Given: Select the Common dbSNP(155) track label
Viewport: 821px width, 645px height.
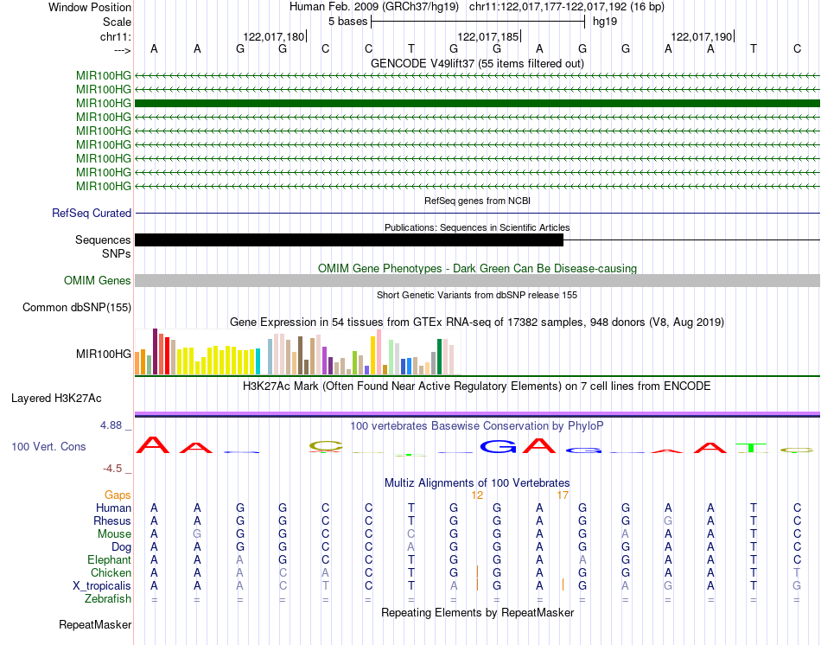Looking at the screenshot, I should coord(76,308).
